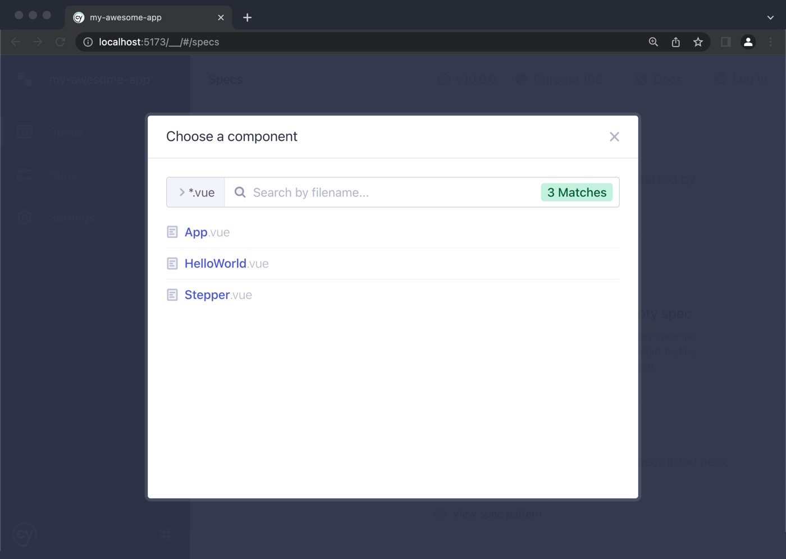Open the browser zoom icon in address bar
786x559 pixels.
(653, 42)
